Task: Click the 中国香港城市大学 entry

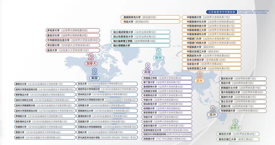Action: tap(211, 34)
